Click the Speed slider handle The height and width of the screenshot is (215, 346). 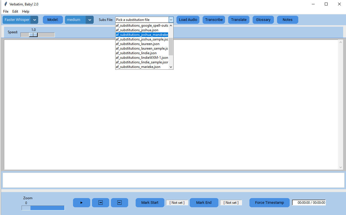click(33, 35)
